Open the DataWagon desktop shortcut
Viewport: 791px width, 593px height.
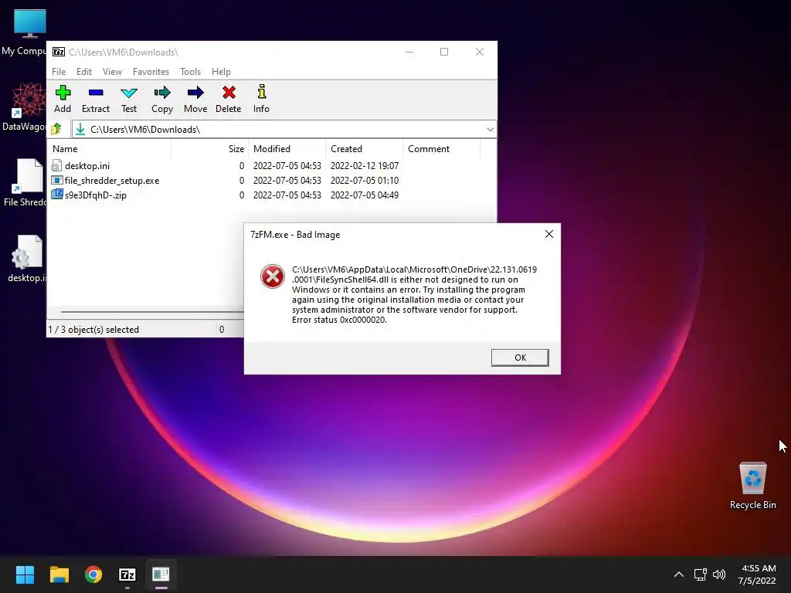[24, 107]
